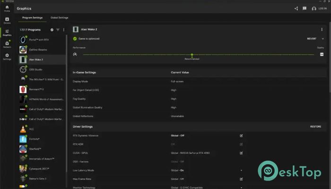Click the main panel vertical scrollbar

click(x=330, y=57)
